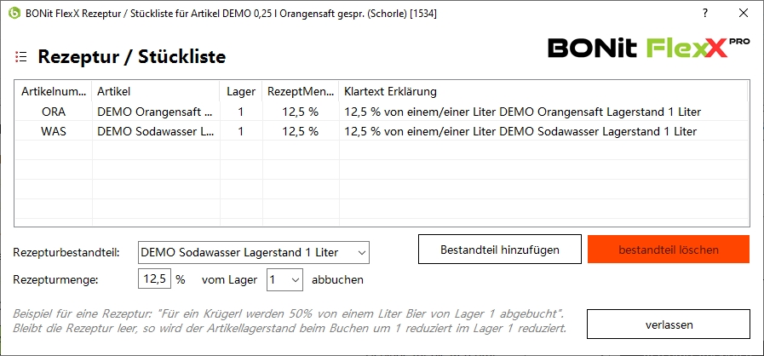Sort by Artikelnummer column header

tap(54, 92)
